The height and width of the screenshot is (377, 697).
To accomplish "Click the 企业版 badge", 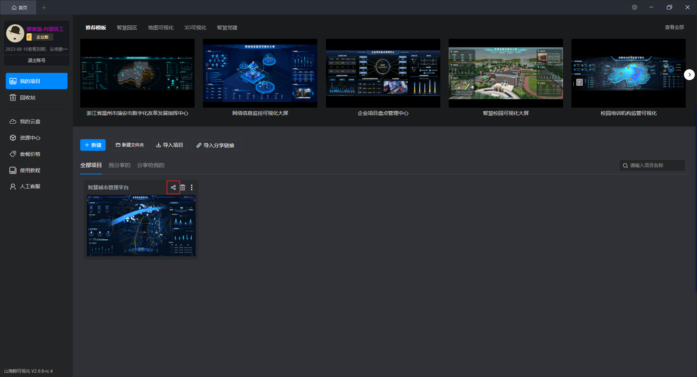I will pos(40,37).
